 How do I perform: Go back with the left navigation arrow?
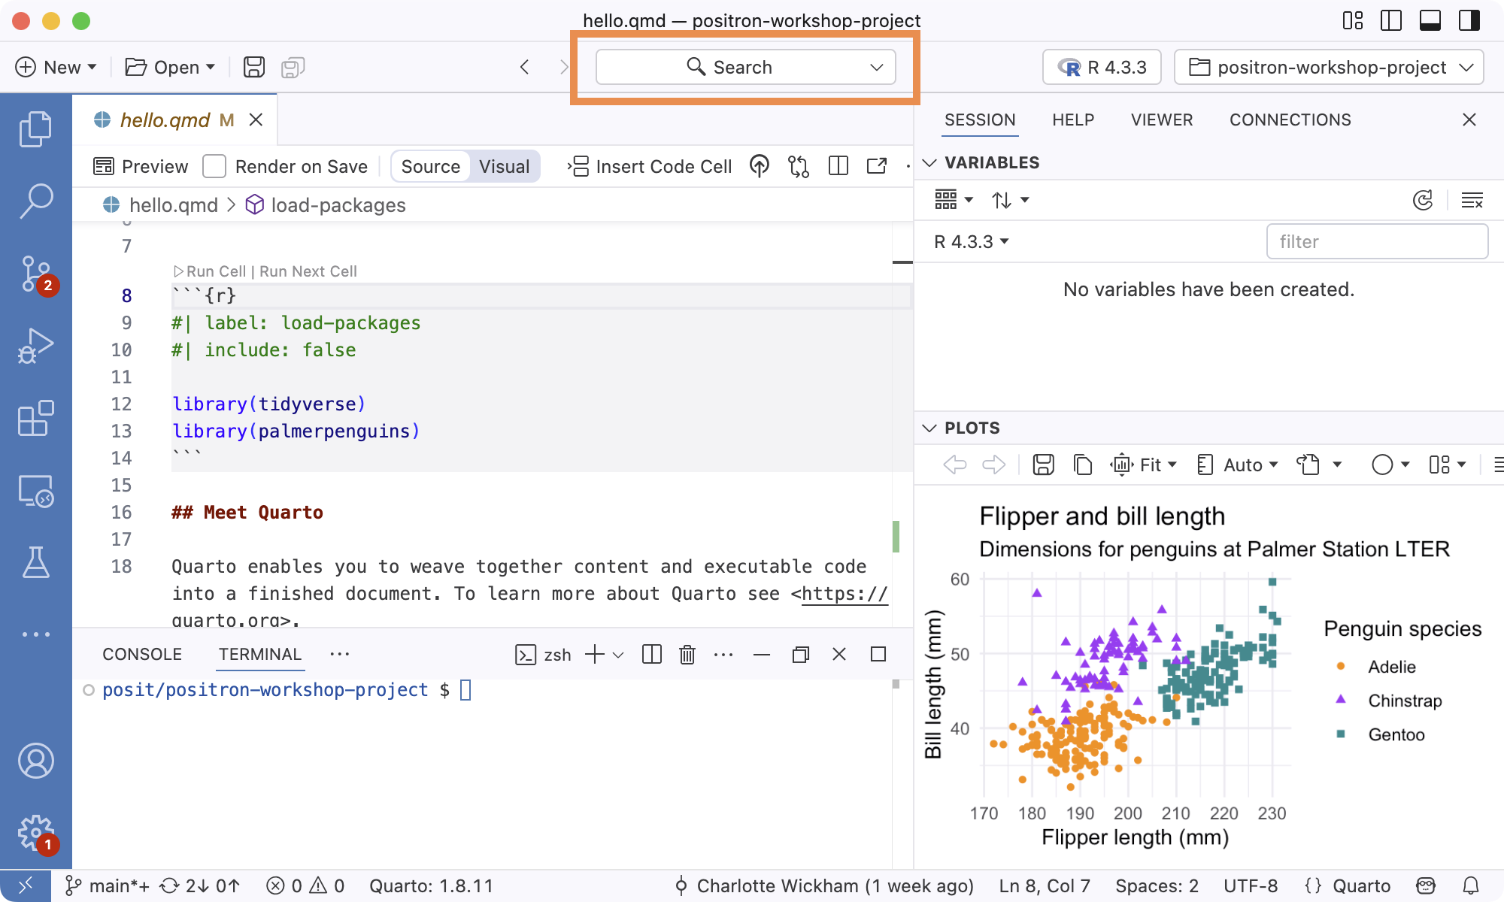525,67
